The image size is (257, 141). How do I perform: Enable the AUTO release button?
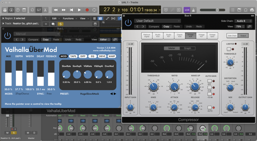210,108
